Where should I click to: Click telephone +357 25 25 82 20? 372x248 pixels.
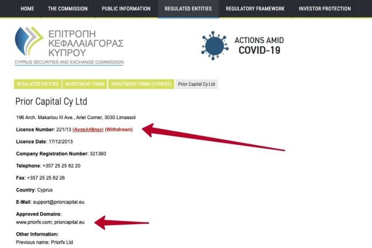pyautogui.click(x=61, y=166)
